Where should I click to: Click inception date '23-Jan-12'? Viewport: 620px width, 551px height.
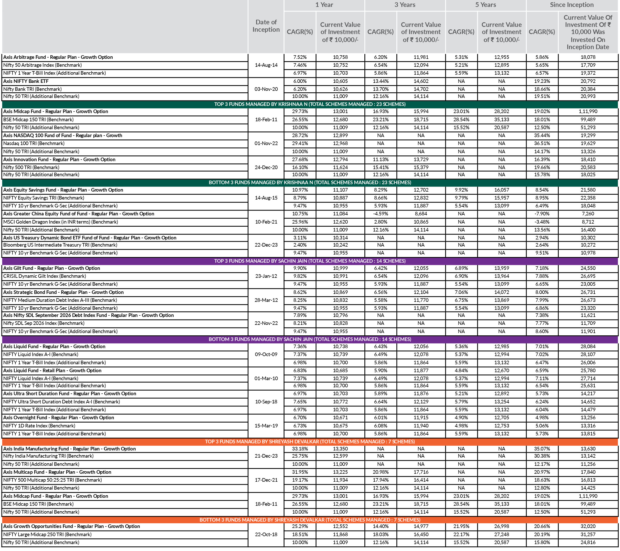click(266, 276)
